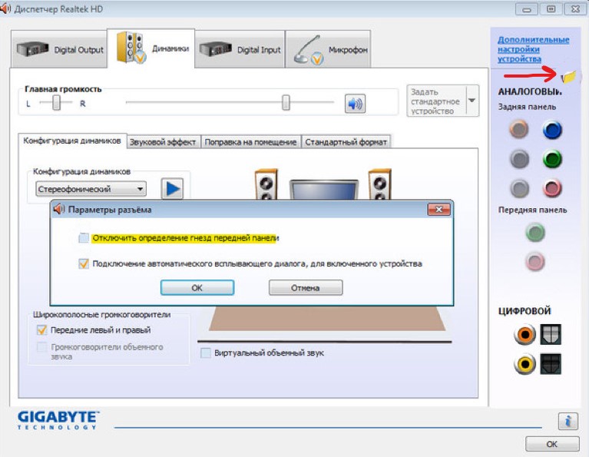Open the yellow connector settings folder icon

(569, 77)
